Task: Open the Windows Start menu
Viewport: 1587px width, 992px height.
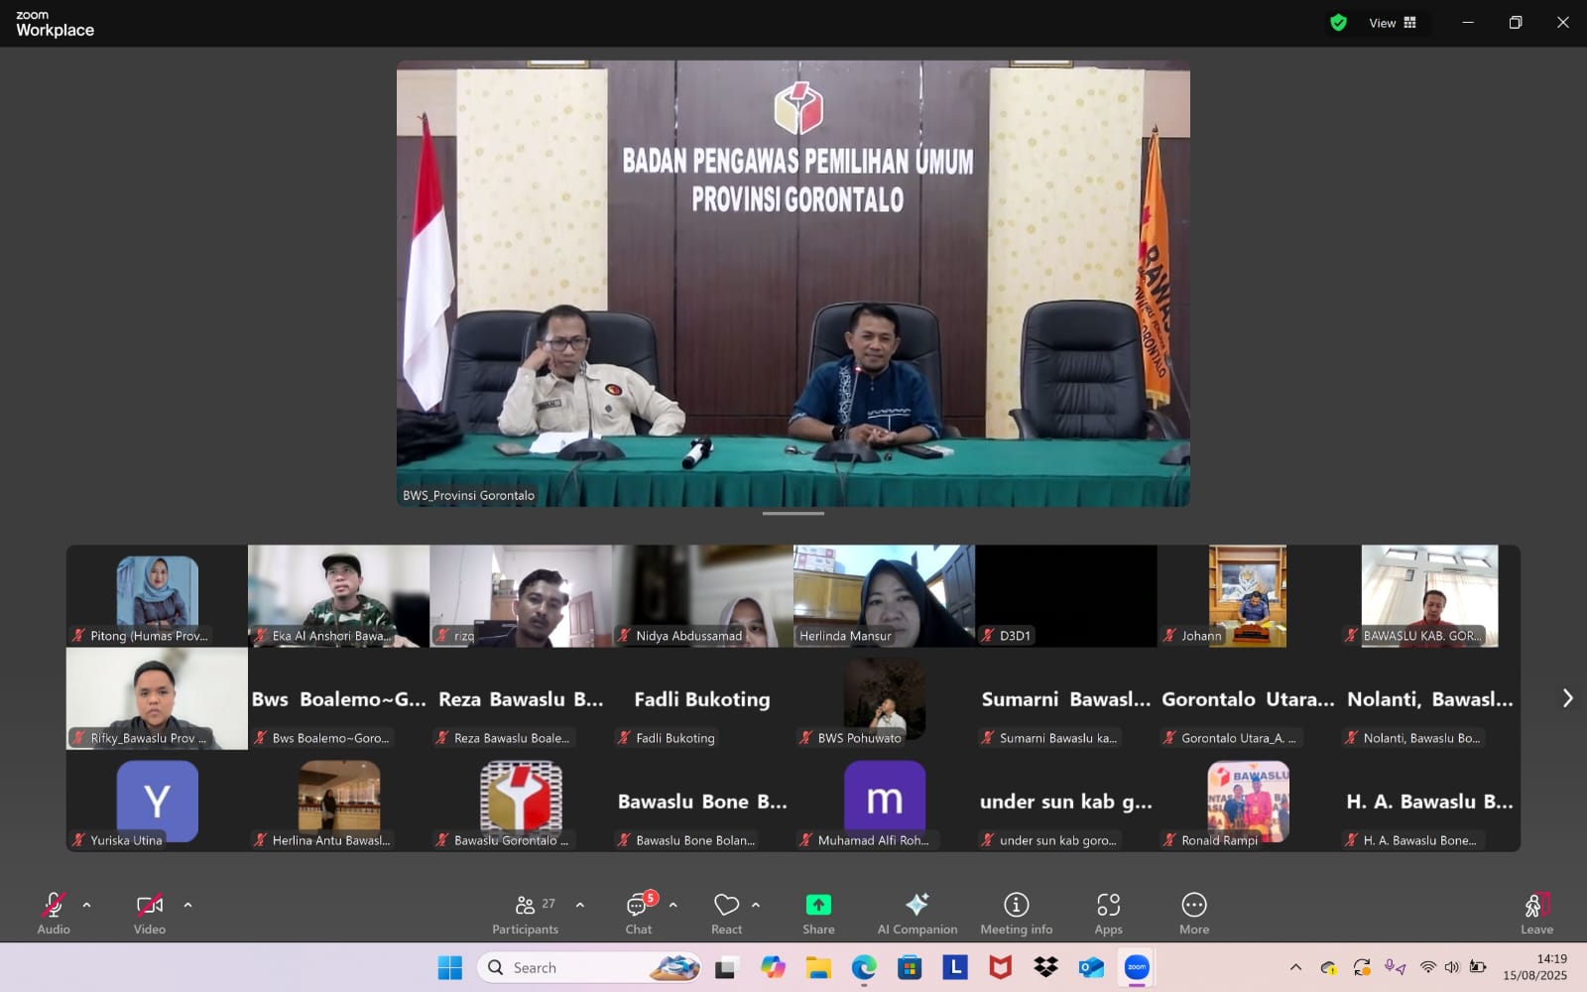Action: coord(452,967)
